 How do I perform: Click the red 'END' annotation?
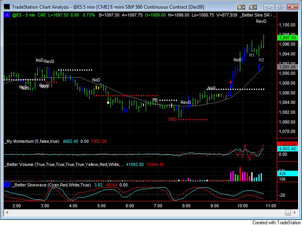tap(172, 119)
